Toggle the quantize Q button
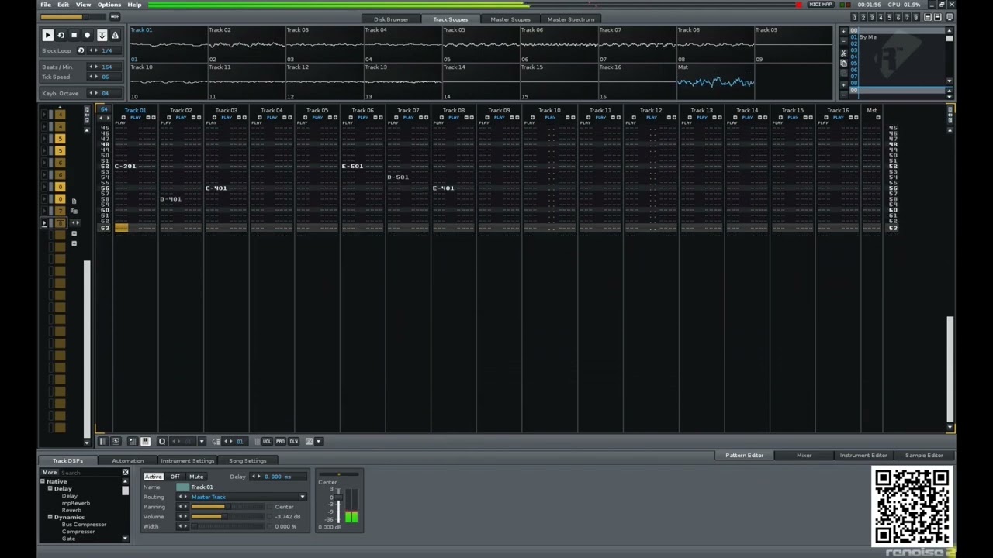 pos(162,441)
